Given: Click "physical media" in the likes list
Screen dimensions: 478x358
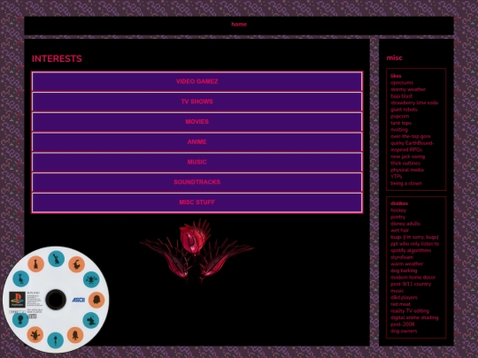Looking at the screenshot, I should 407,170.
